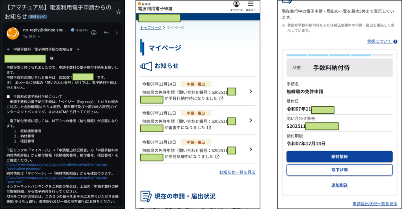Open the お知らせ一覧を見る link
Screen dimensions: 402x209
point(237,172)
